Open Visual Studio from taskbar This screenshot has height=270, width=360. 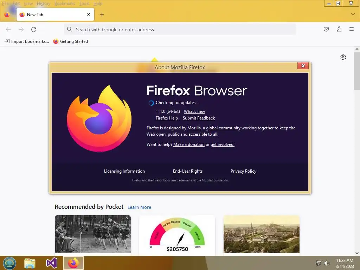coord(51,263)
